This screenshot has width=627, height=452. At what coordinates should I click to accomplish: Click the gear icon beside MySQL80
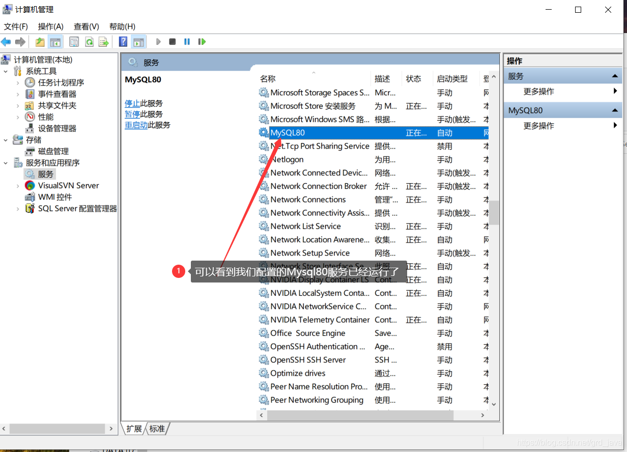[264, 133]
